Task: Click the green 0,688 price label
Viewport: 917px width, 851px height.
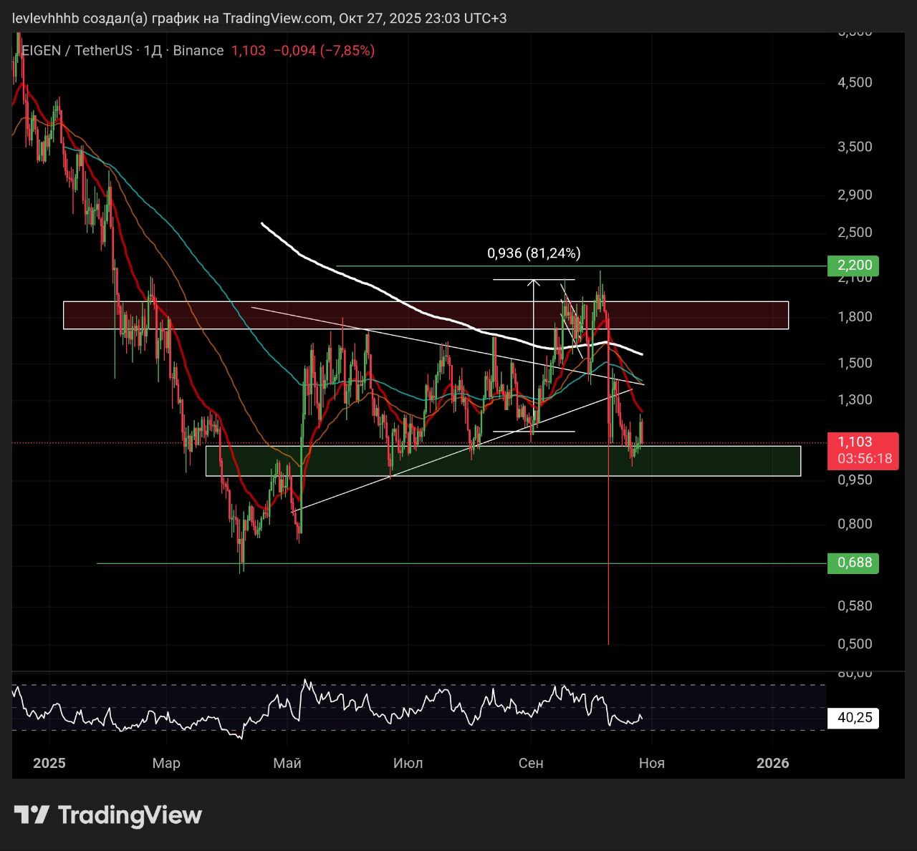Action: coord(853,563)
